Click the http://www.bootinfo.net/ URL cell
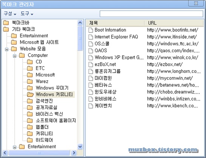Image resolution: width=206 pixels, height=158 pixels. click(173, 30)
